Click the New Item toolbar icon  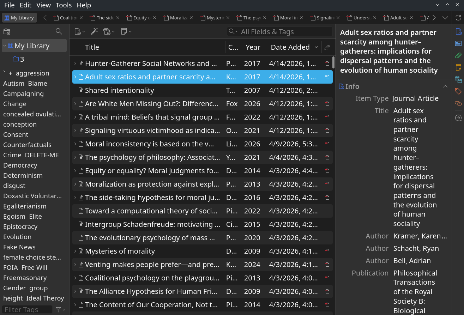coord(78,32)
